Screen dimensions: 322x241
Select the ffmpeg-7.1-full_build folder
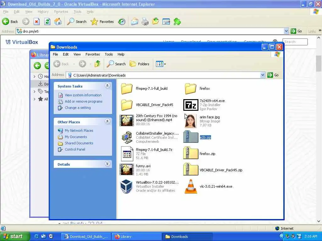[x=127, y=88]
